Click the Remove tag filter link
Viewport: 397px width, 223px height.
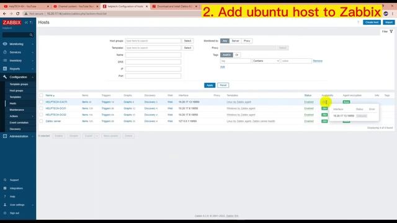tap(318, 61)
